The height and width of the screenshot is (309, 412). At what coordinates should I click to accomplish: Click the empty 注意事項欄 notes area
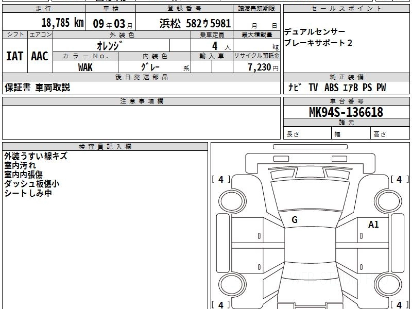click(141, 122)
